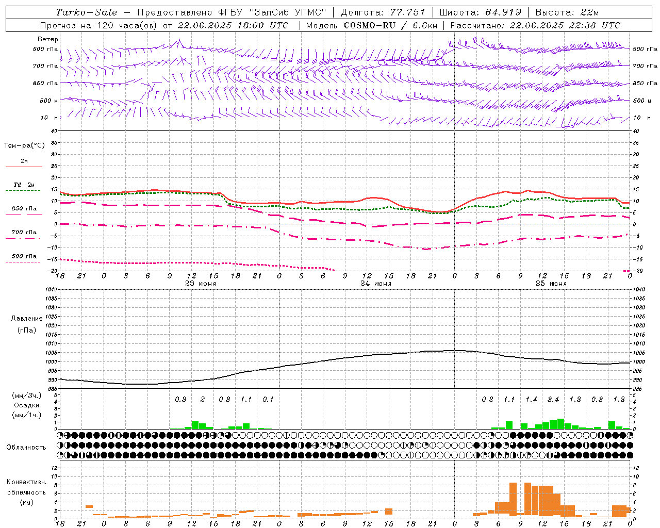Click the station name "Tarko-Sale" in header
This screenshot has height=528, width=660.
87,12
